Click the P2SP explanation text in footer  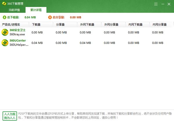(x=95, y=115)
